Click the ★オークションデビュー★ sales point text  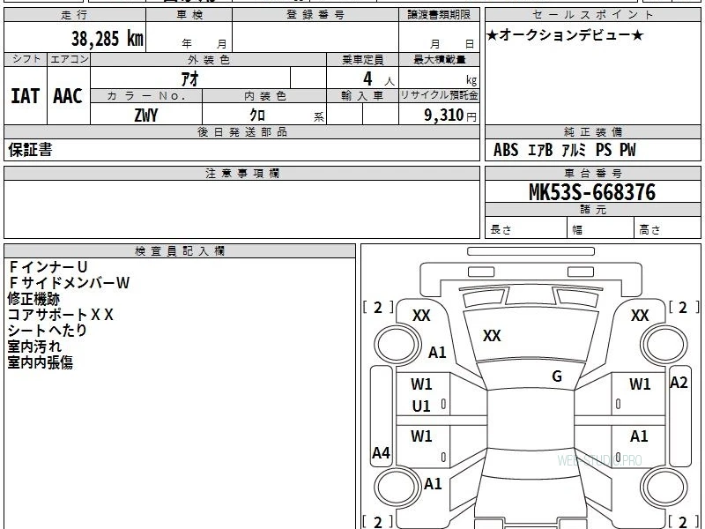pos(565,35)
